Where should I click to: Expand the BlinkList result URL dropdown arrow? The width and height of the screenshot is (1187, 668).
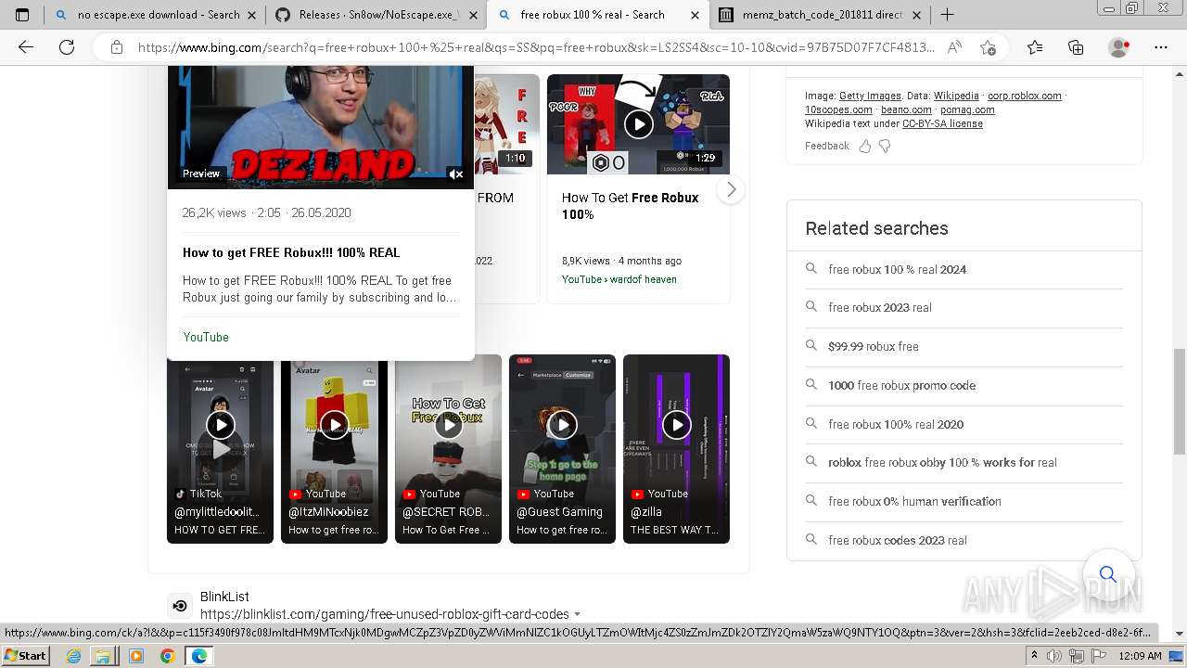tap(578, 614)
